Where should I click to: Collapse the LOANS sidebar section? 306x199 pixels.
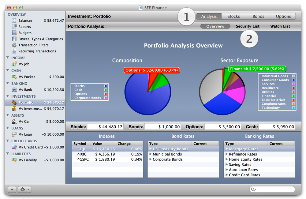pyautogui.click(x=8, y=128)
